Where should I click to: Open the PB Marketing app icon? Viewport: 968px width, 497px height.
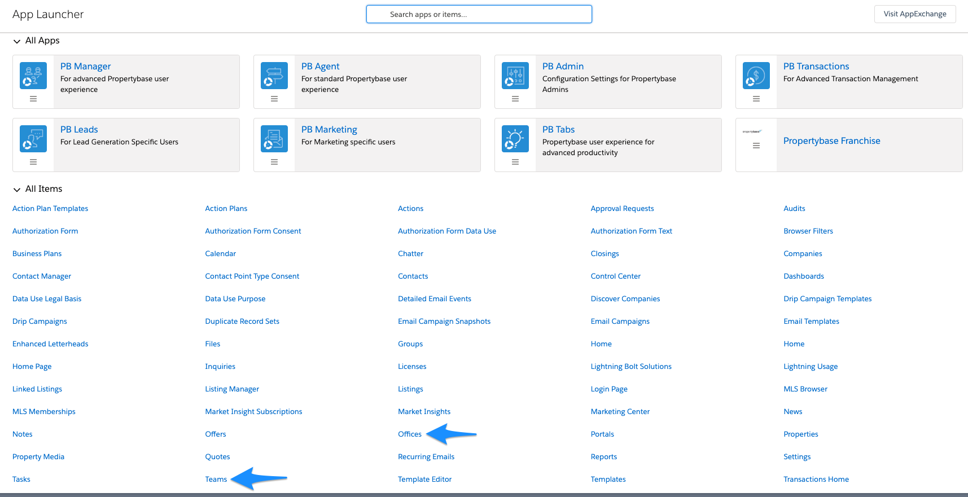tap(274, 139)
